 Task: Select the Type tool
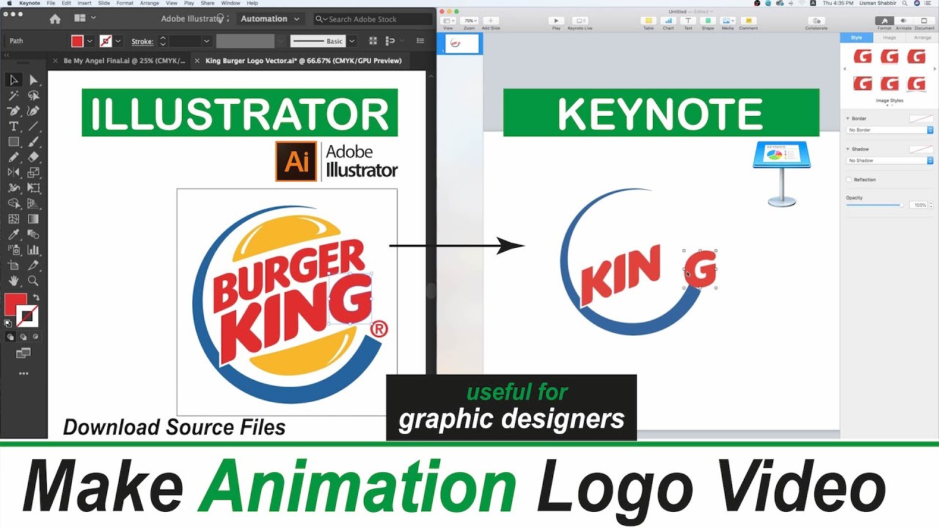click(x=13, y=126)
